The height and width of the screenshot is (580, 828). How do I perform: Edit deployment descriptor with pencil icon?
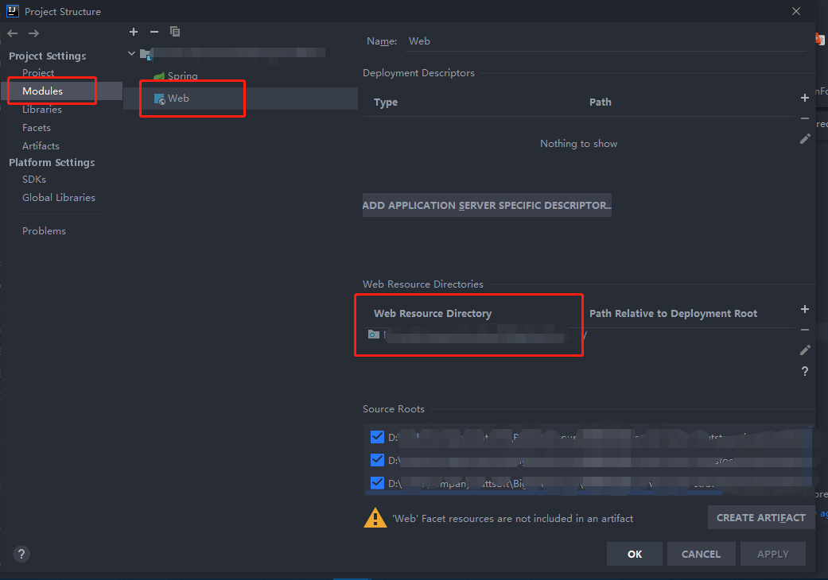click(805, 139)
